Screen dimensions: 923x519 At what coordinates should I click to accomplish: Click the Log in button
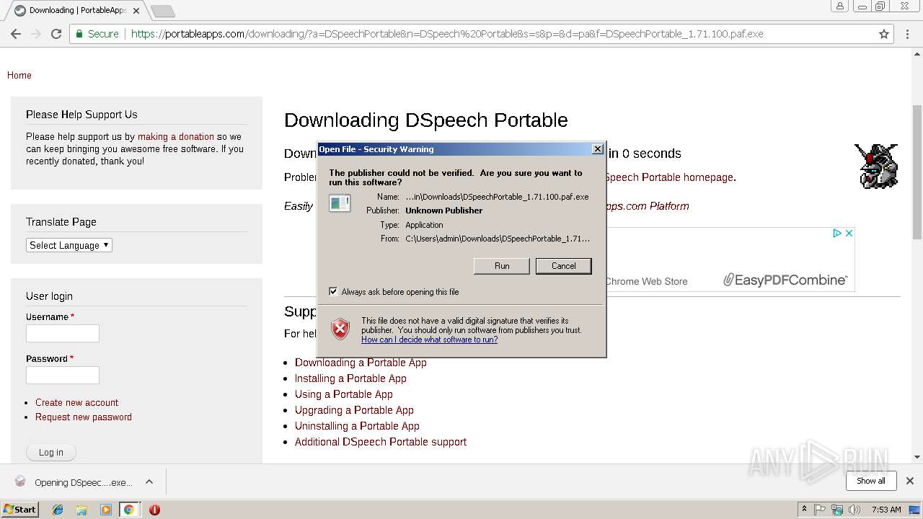[51, 452]
